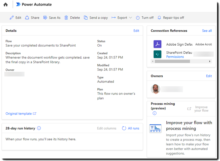Image resolution: width=220 pixels, height=161 pixels.
Task: Choose Send a copy in toolbar
Action: [x=96, y=18]
